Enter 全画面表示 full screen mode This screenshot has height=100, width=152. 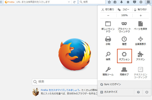pyautogui.click(x=140, y=41)
